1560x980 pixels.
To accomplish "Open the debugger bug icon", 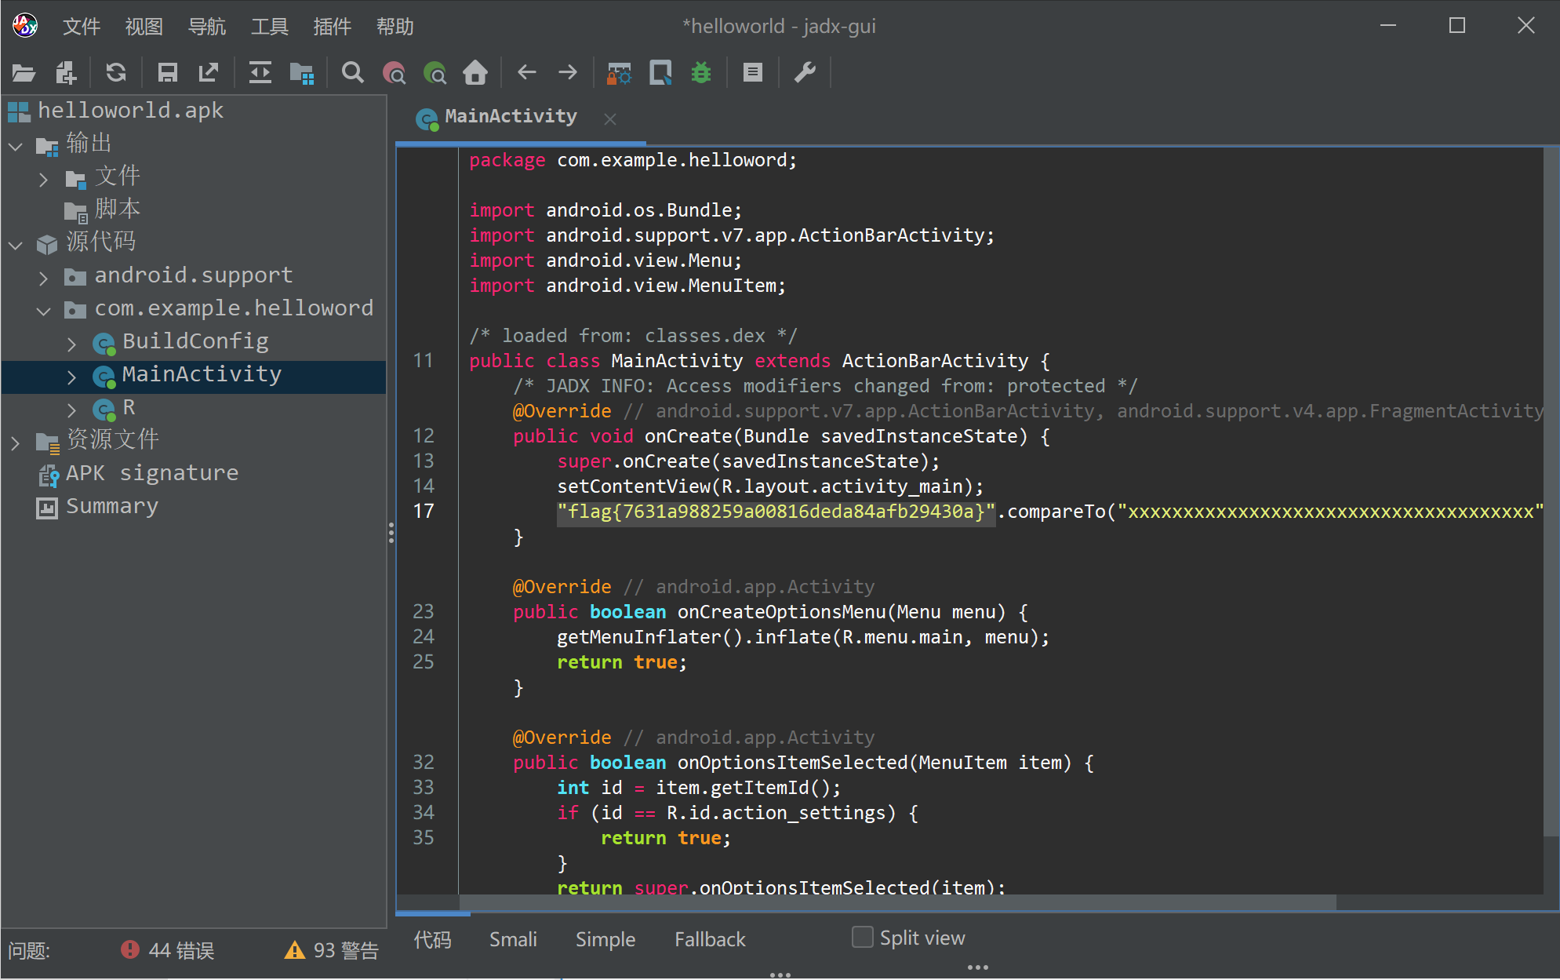I will (x=701, y=73).
